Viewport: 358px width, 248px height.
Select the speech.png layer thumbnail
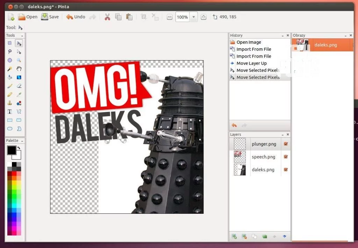[x=240, y=157]
